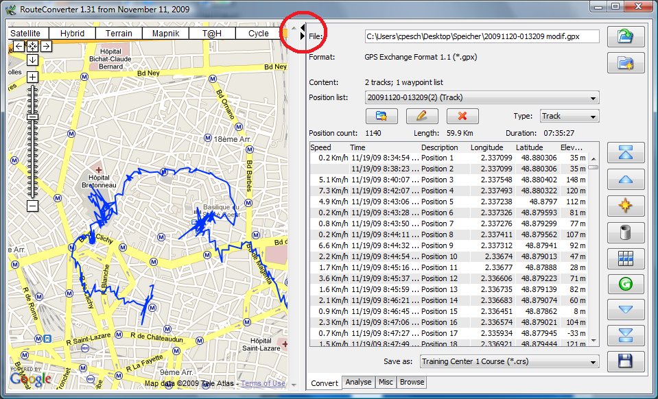Click the 7.3 Km/h speed cell
The image size is (658, 399).
[x=333, y=191]
